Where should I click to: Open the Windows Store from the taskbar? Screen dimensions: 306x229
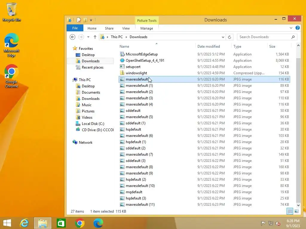click(x=61, y=223)
